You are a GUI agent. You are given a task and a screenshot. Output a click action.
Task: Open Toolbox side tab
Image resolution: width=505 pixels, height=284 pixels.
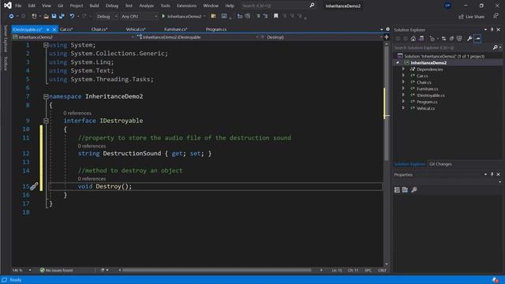pos(6,63)
